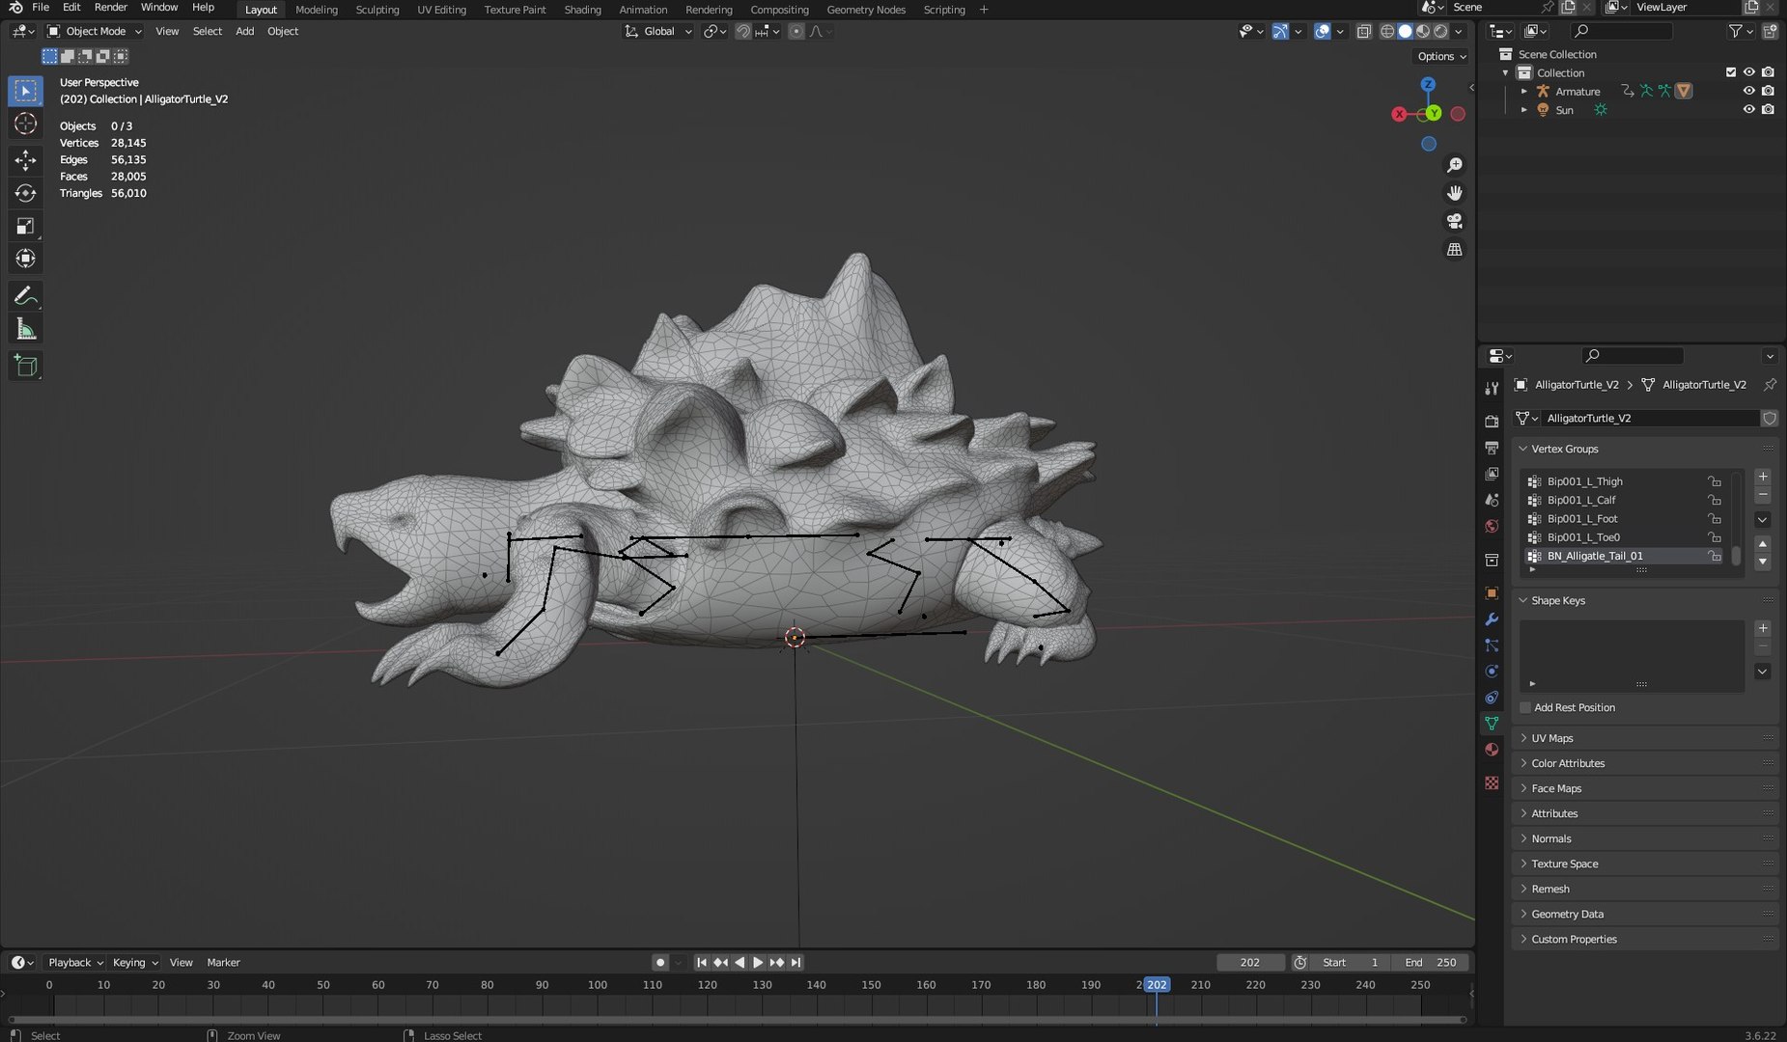Viewport: 1787px width, 1042px height.
Task: Open the World properties tab
Action: point(1492,526)
